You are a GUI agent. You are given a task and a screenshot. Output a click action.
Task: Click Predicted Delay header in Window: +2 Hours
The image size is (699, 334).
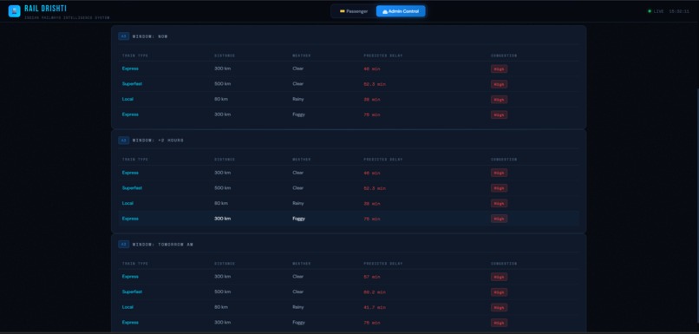(383, 160)
